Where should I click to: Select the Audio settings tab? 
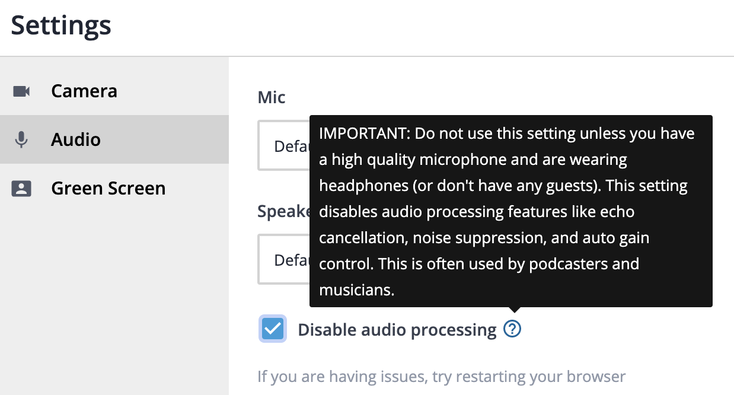pyautogui.click(x=114, y=139)
